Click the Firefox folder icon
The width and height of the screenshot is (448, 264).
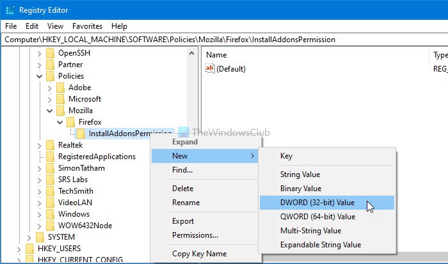(x=71, y=122)
